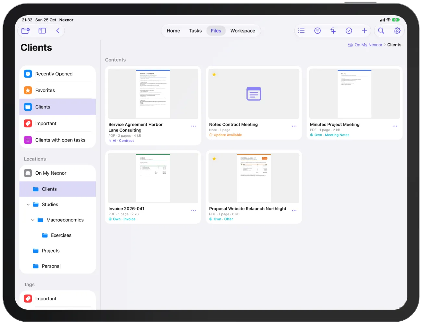Collapse the Macroeconomics folder chevron
The image size is (422, 324).
(33, 220)
